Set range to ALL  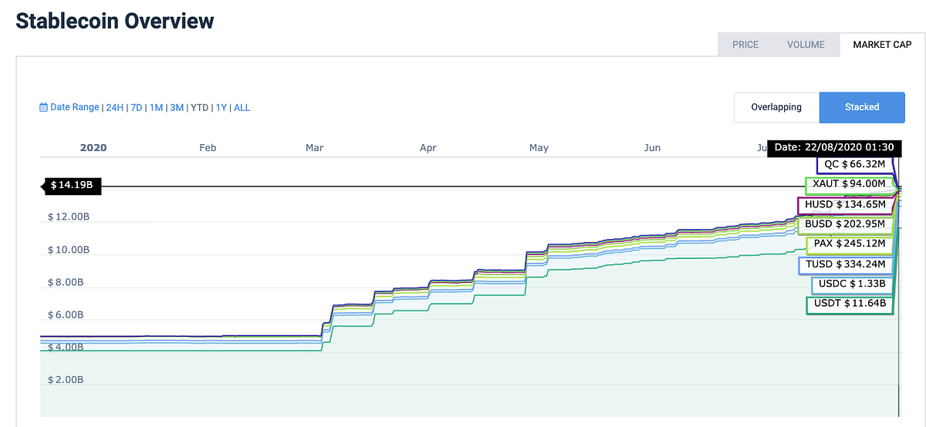coord(242,108)
